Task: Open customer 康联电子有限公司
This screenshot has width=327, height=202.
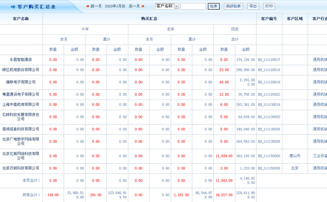Action: tap(21, 82)
